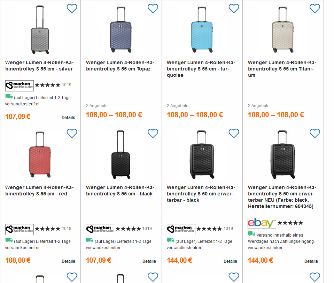Screen dimensions: 334x283
Task: Click markenkoffer.de logo on silver trolley
Action: [20, 85]
